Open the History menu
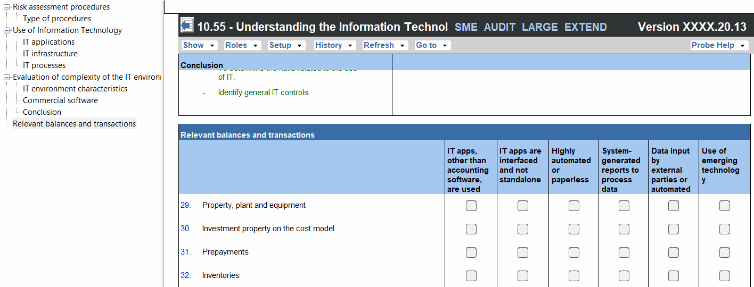The image size is (754, 287). 334,45
